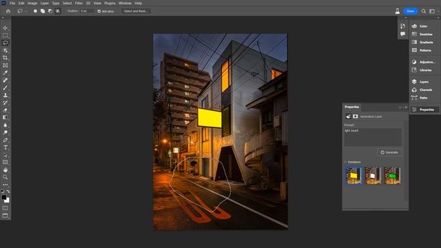Choose Intersect with selection mode

[x=58, y=11]
